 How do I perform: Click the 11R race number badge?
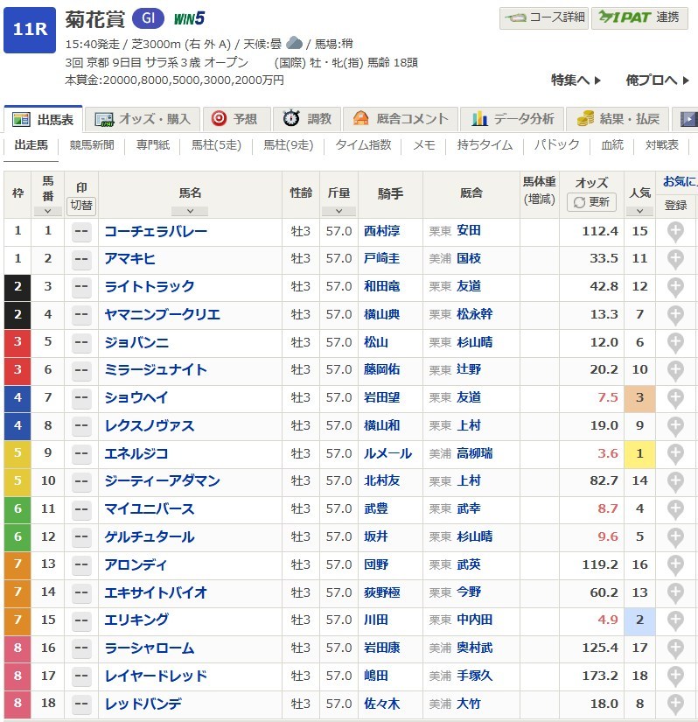click(30, 30)
